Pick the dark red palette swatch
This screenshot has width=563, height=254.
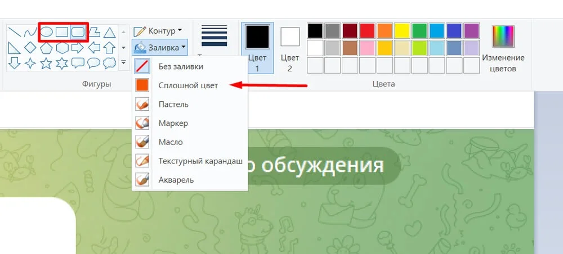[350, 31]
